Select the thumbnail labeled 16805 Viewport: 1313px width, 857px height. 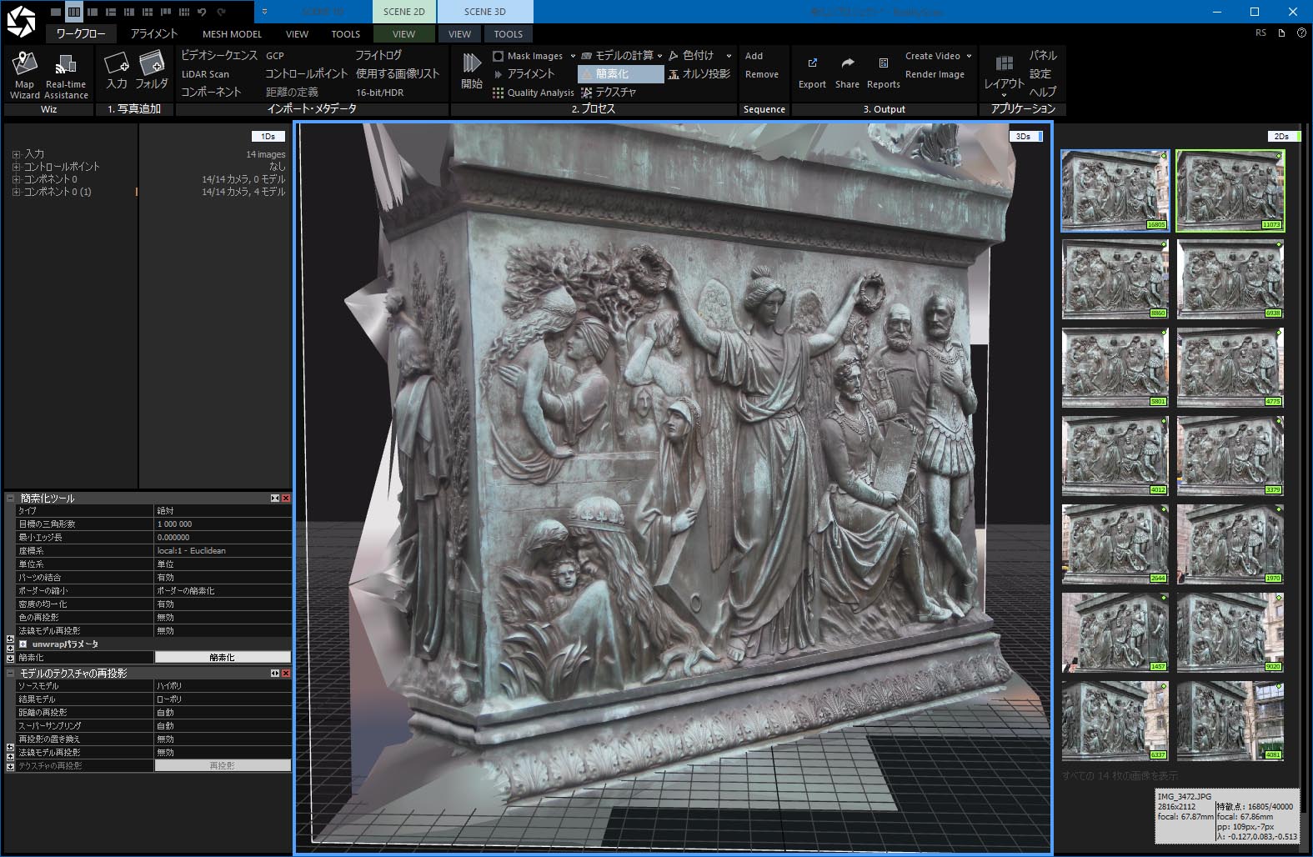pyautogui.click(x=1115, y=191)
